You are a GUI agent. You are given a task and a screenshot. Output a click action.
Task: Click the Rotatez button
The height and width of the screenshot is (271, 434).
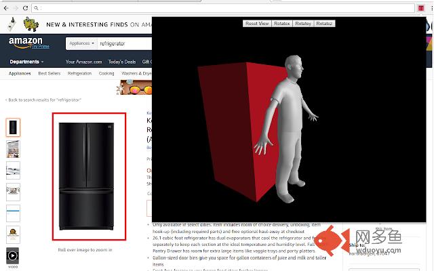coord(324,24)
